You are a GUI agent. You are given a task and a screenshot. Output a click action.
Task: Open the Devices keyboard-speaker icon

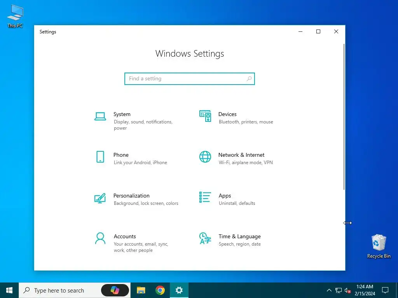[x=205, y=116]
